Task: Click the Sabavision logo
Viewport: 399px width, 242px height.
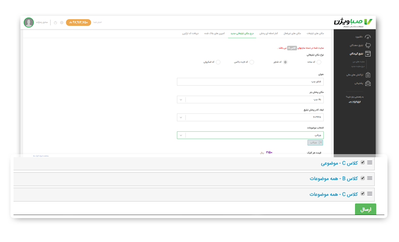Action: click(353, 22)
